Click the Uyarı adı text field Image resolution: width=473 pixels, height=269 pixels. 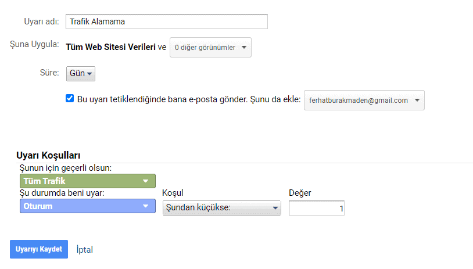tap(166, 21)
